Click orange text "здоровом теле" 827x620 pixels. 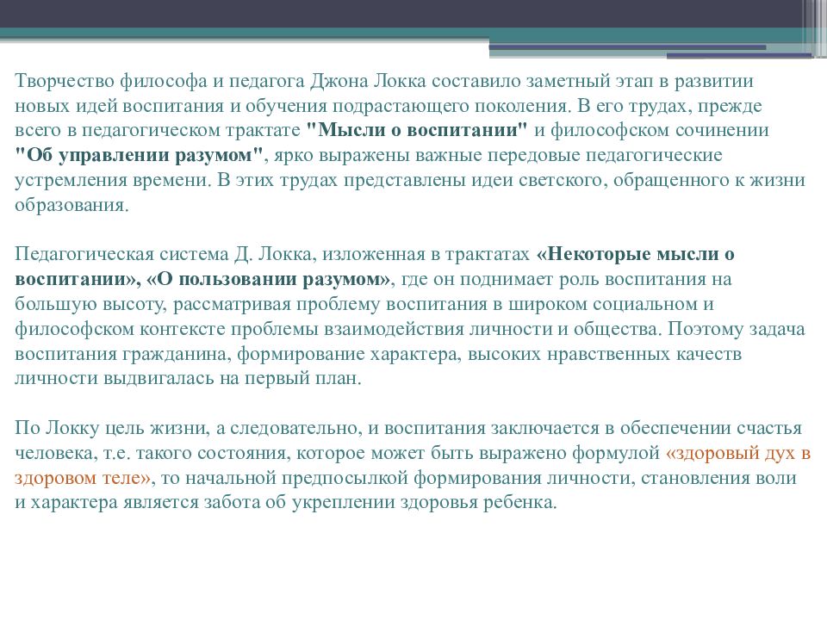click(84, 478)
